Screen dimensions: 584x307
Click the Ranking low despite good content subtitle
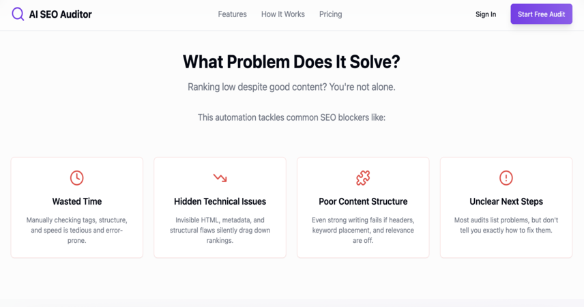(x=291, y=87)
